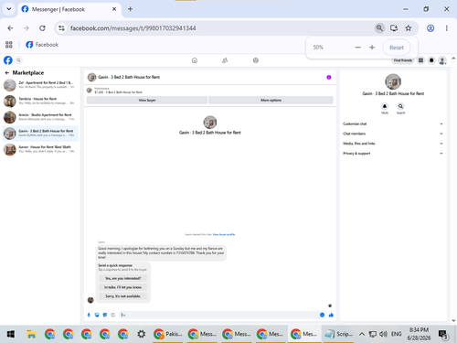This screenshot has width=457, height=343.
Task: Send a thumbs-up like
Action: [331, 315]
